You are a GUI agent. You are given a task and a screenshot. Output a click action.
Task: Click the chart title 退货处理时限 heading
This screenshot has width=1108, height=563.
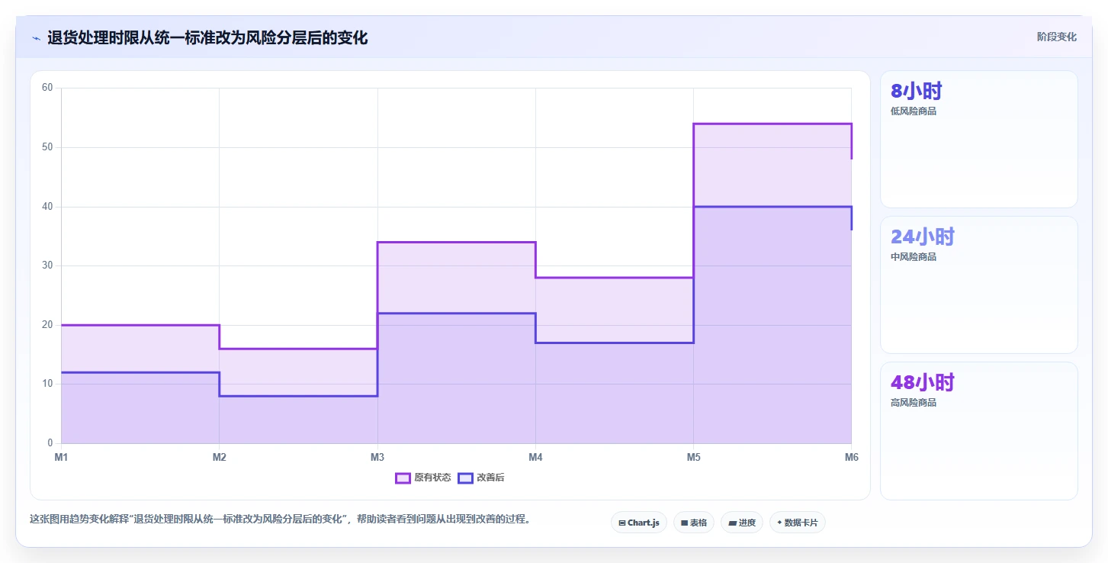(x=207, y=38)
